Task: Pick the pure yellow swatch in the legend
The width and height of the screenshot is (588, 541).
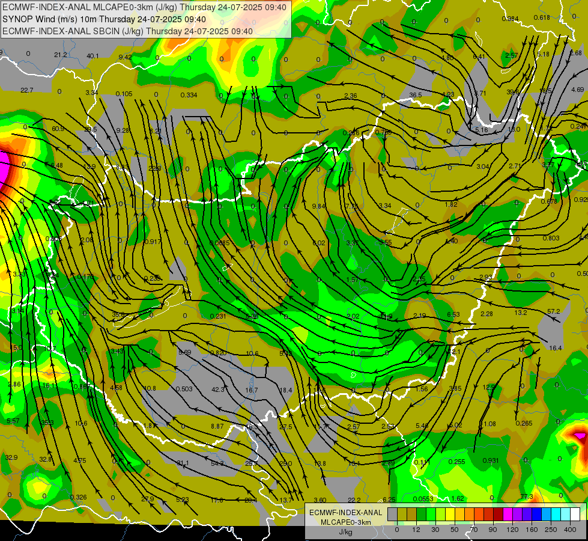Action: pos(450,514)
